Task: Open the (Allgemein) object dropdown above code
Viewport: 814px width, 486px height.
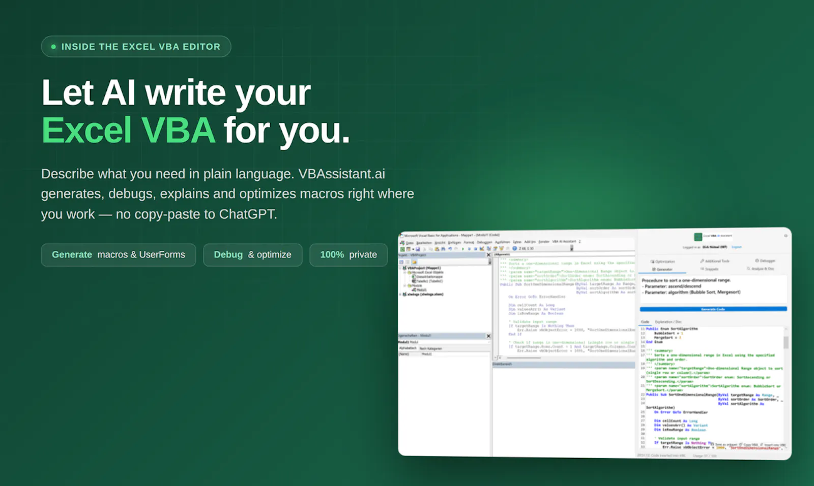Action: click(564, 254)
